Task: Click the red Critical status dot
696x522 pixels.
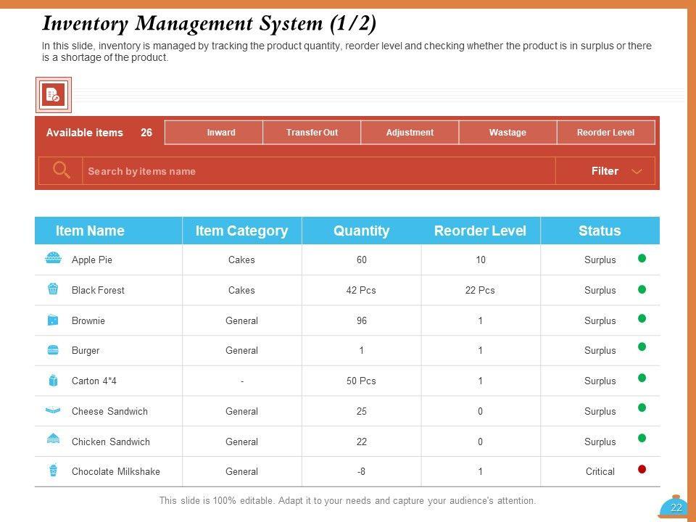Action: [x=642, y=469]
